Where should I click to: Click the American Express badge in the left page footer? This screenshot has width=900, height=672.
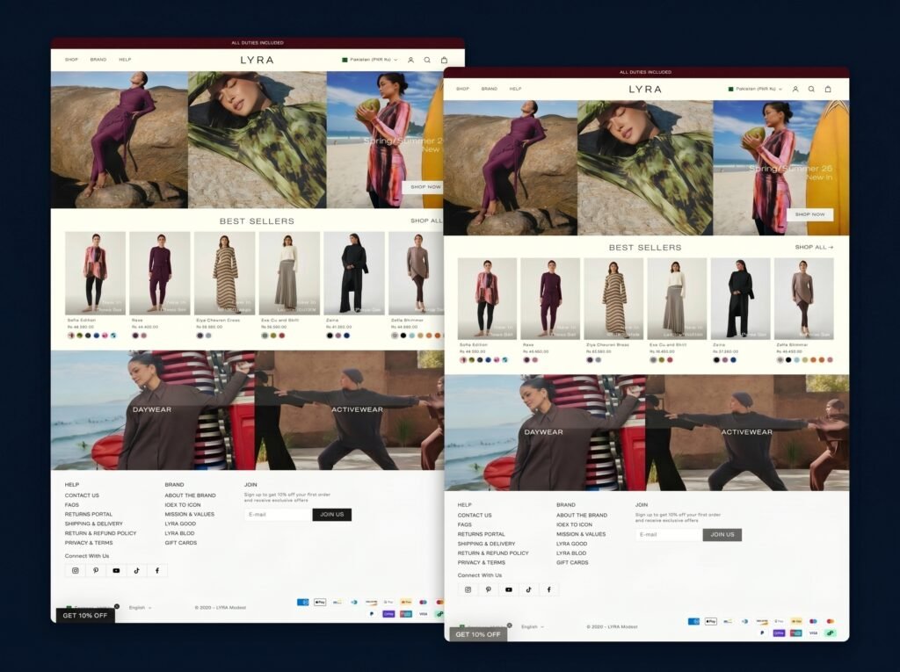tap(303, 602)
